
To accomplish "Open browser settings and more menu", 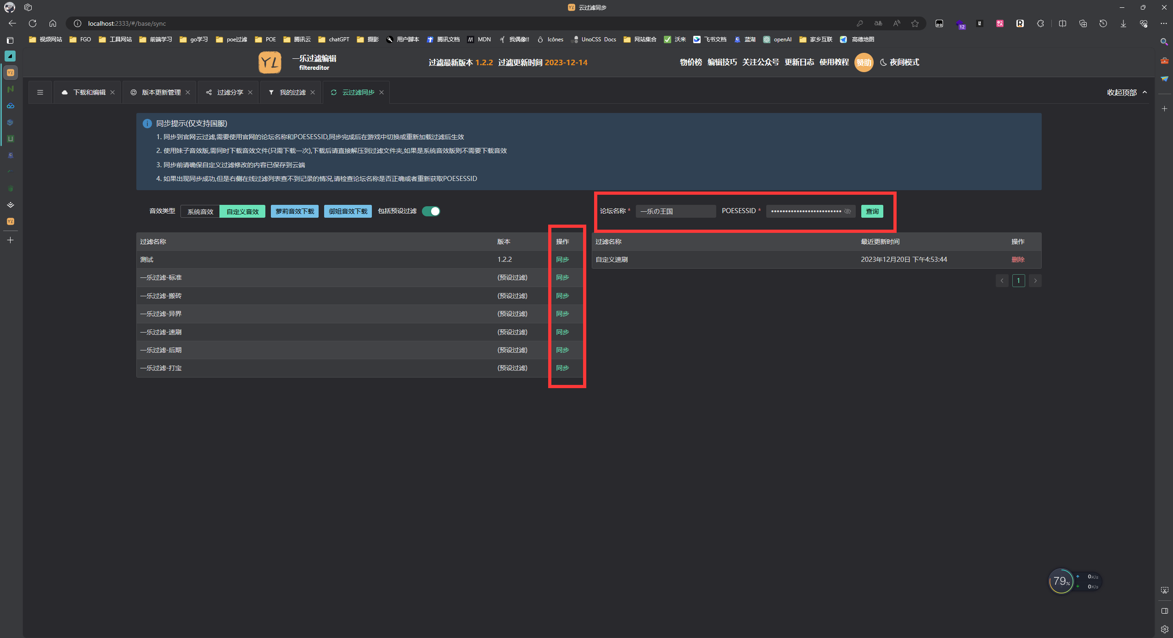I will 1164,23.
